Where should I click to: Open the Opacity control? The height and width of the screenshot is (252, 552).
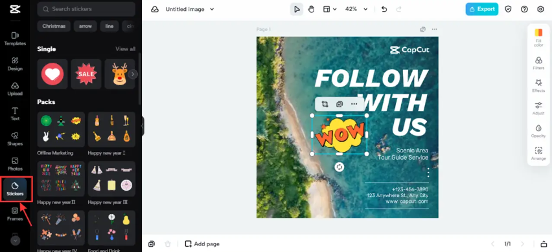[x=538, y=131]
